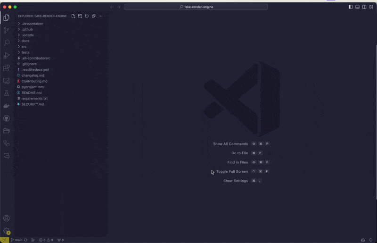Open the Source Control view
This screenshot has width=377, height=243.
coord(7,30)
